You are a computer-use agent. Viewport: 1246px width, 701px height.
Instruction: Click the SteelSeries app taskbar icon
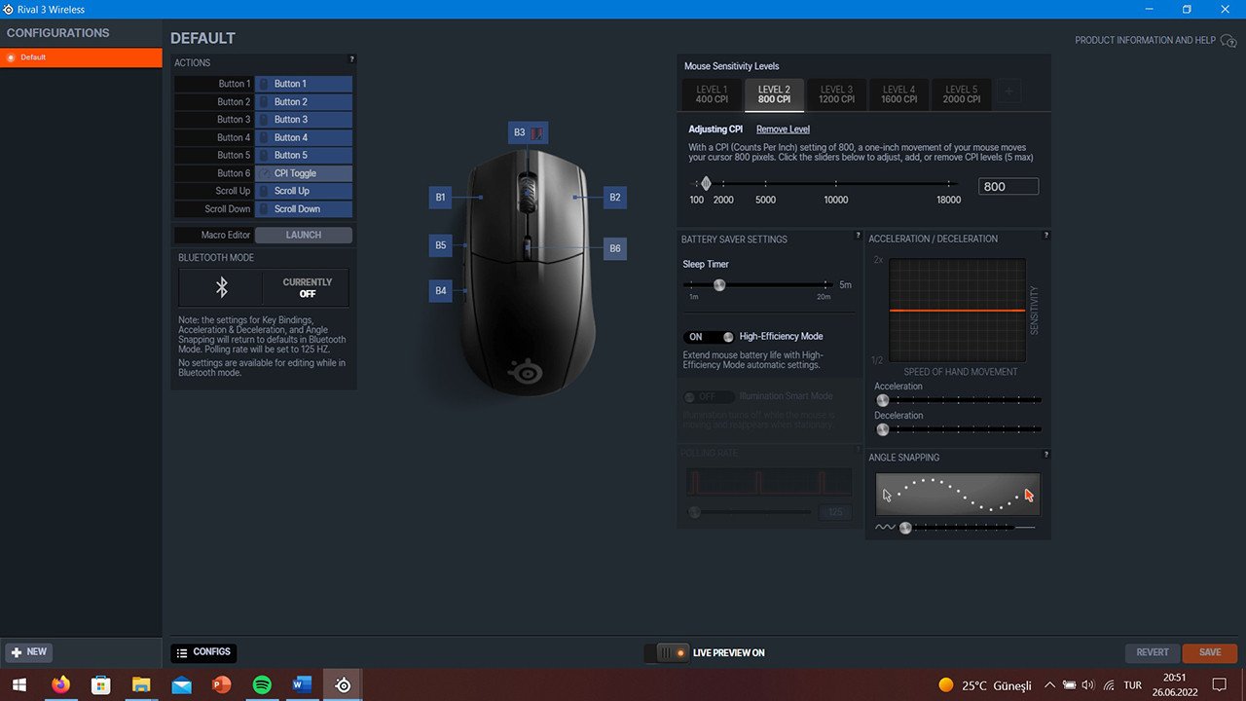click(343, 684)
